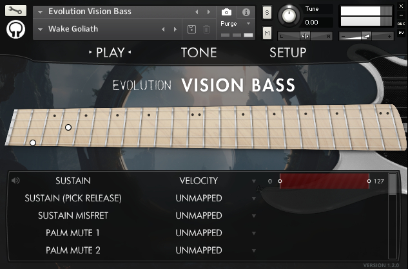
Task: Toggle the PV button
Action: tap(401, 33)
